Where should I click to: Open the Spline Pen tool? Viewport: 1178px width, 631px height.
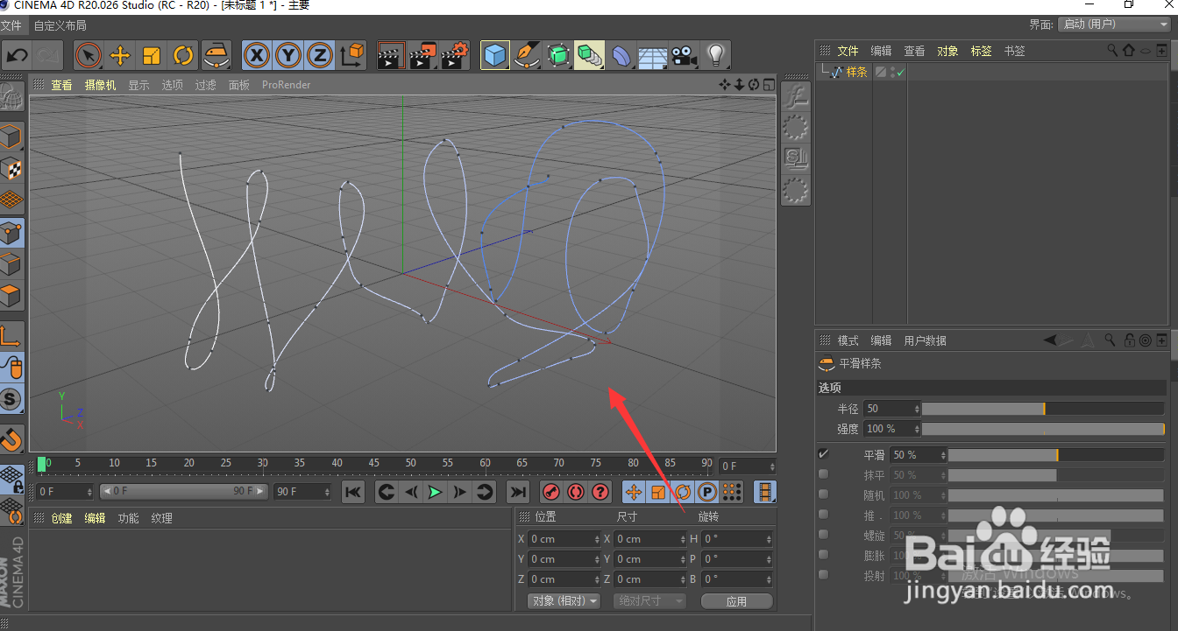(x=527, y=56)
